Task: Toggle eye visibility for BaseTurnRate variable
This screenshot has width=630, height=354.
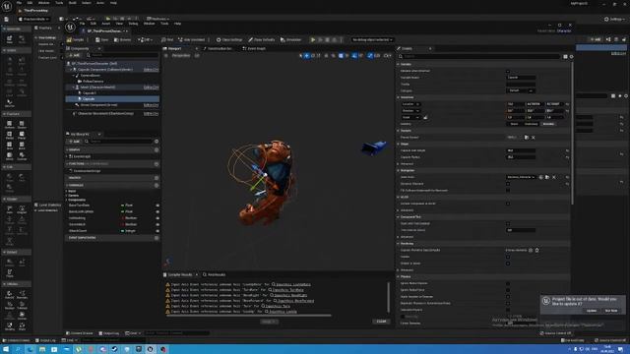Action: pyautogui.click(x=157, y=206)
